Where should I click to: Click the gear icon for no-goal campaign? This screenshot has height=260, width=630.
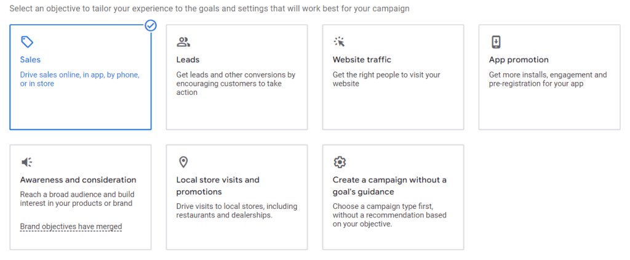pyautogui.click(x=340, y=162)
